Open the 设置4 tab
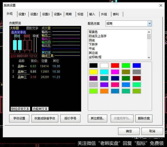Image resolution: width=167 pixels, height=147 pixels. click(x=58, y=14)
